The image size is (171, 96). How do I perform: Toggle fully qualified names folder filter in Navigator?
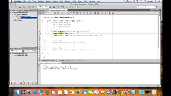29,83
